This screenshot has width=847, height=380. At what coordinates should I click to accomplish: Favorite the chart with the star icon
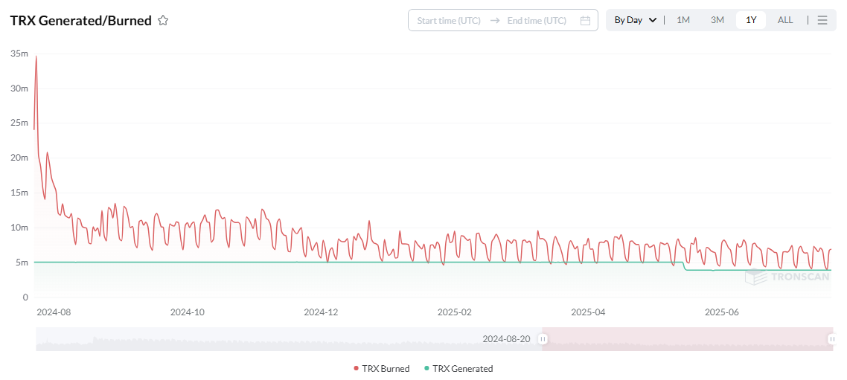tap(163, 21)
